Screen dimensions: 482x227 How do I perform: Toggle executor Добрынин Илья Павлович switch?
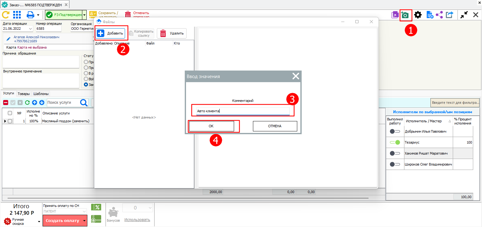[x=395, y=131]
